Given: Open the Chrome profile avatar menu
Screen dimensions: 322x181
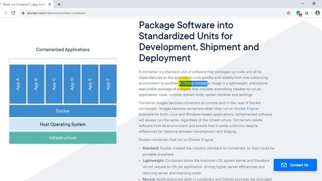Looking at the screenshot, I should (x=317, y=13).
